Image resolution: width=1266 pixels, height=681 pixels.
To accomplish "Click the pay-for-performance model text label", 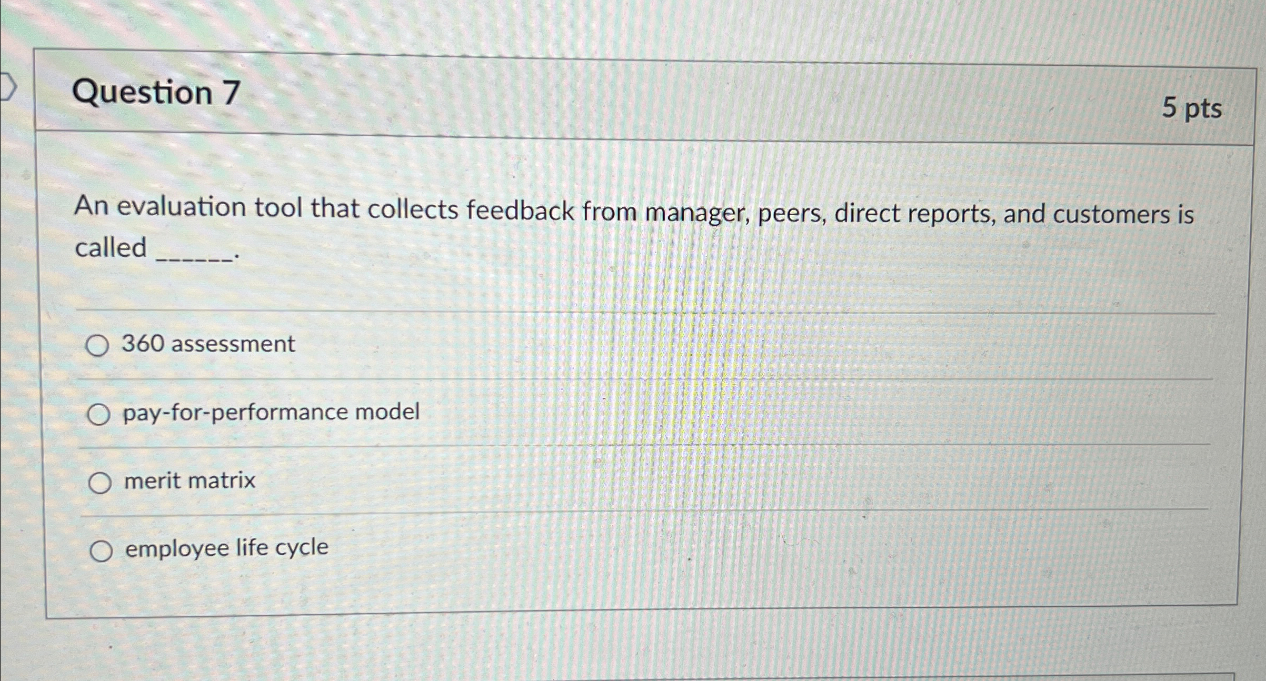I will click(x=271, y=413).
